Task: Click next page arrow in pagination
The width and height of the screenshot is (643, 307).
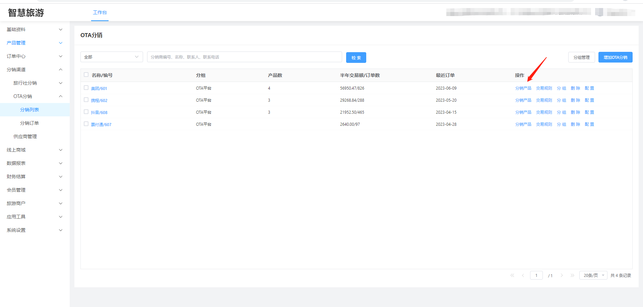Action: click(562, 276)
